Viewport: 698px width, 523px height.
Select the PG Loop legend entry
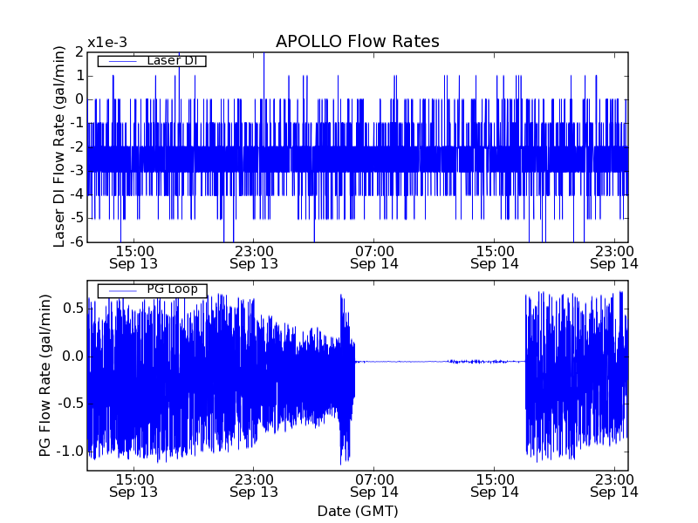tap(152, 290)
